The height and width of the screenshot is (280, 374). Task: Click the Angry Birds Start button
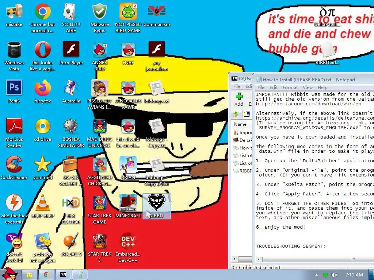coord(10,274)
